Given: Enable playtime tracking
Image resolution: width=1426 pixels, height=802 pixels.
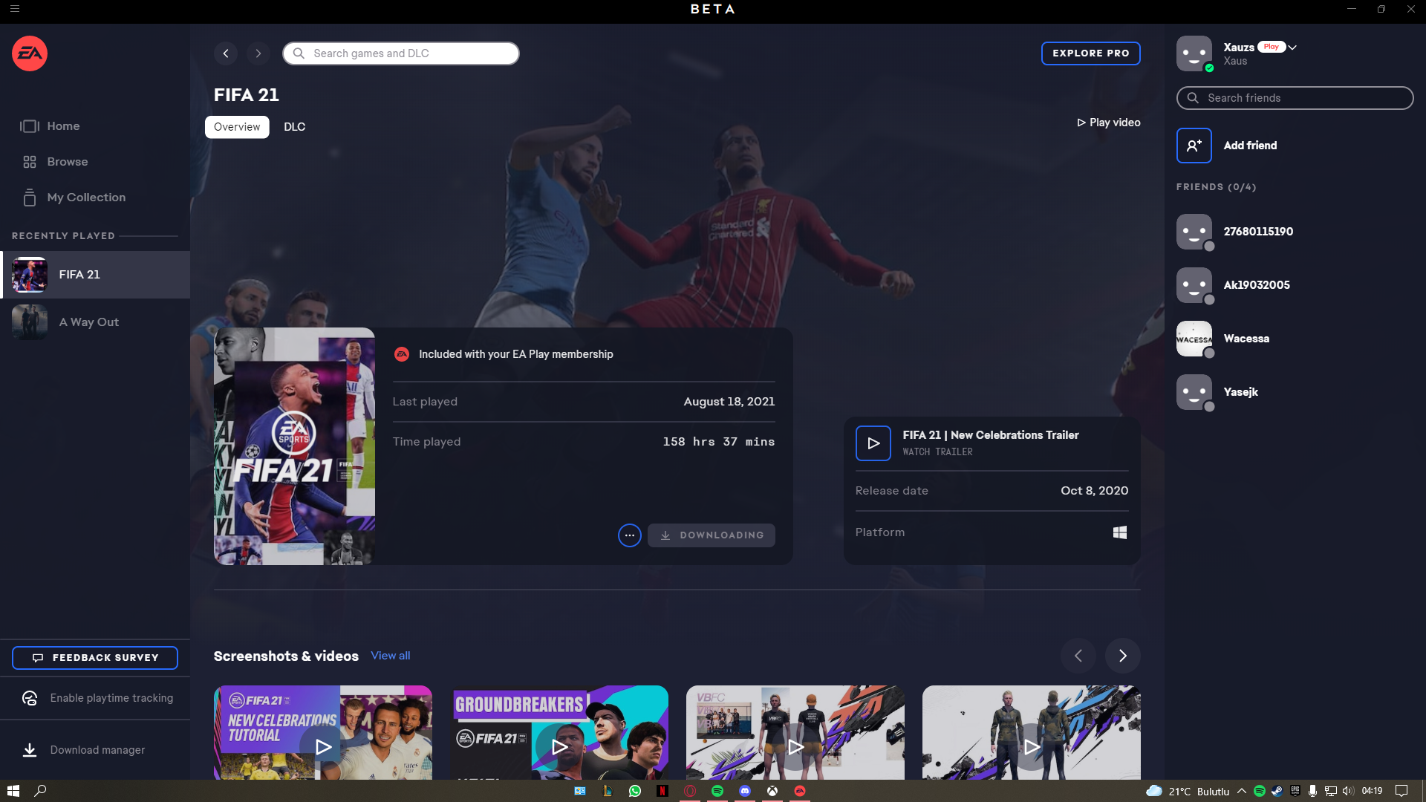Looking at the screenshot, I should (111, 698).
